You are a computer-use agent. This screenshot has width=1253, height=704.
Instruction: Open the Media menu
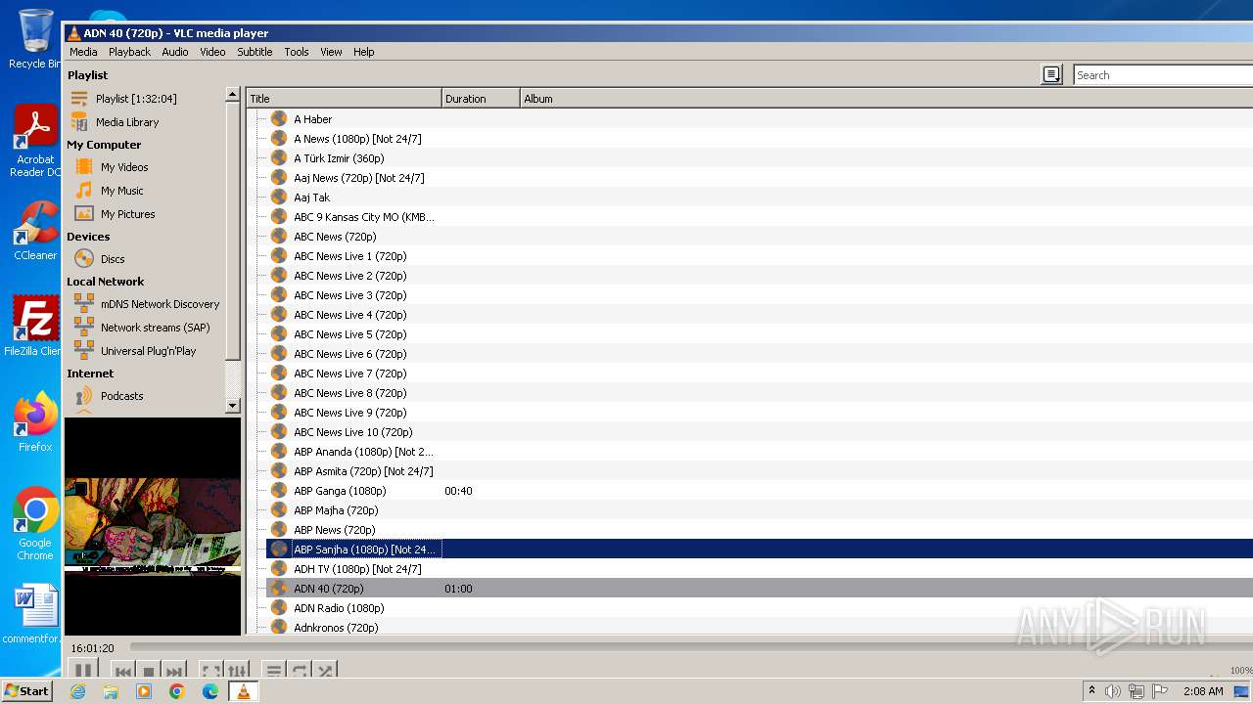click(x=83, y=52)
